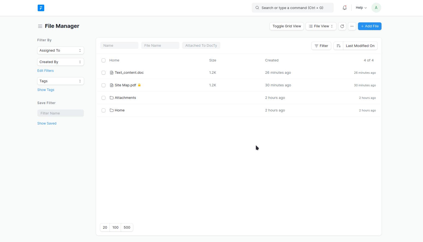
Task: Select the header select-all checkbox
Action: click(103, 60)
